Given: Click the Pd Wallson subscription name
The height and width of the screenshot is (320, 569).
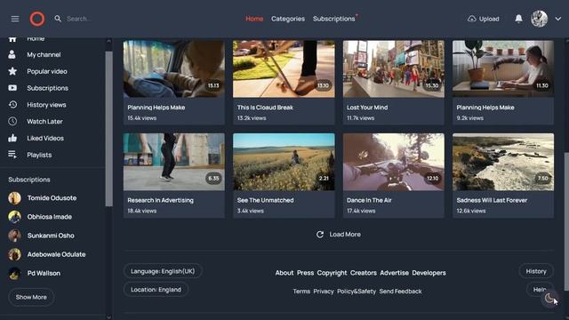Looking at the screenshot, I should (x=44, y=273).
